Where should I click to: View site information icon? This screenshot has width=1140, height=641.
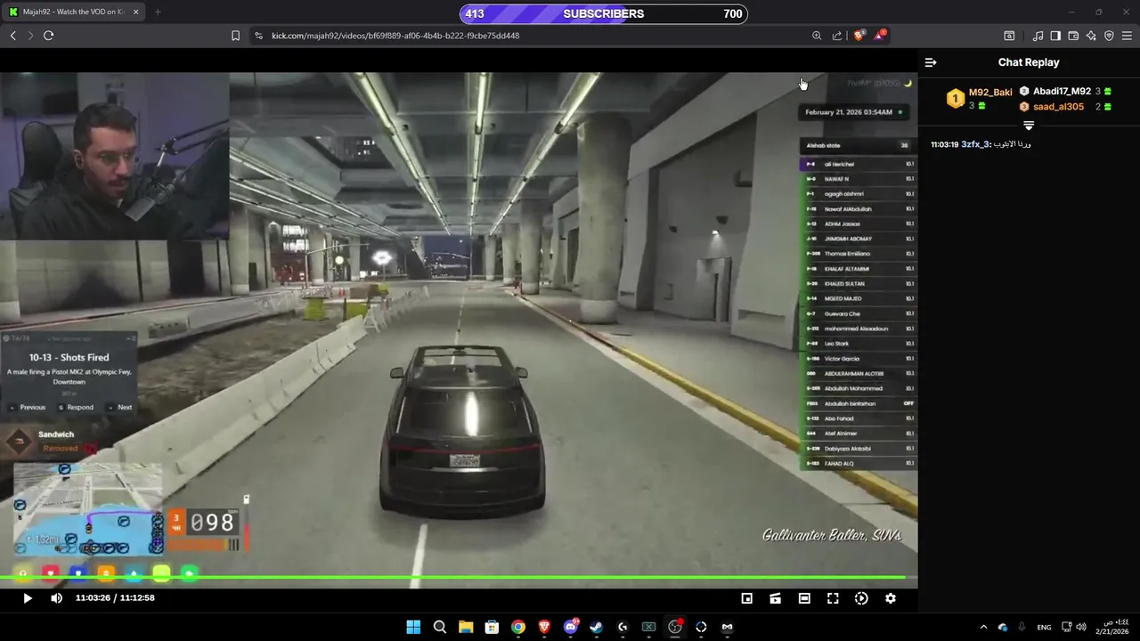coord(258,36)
